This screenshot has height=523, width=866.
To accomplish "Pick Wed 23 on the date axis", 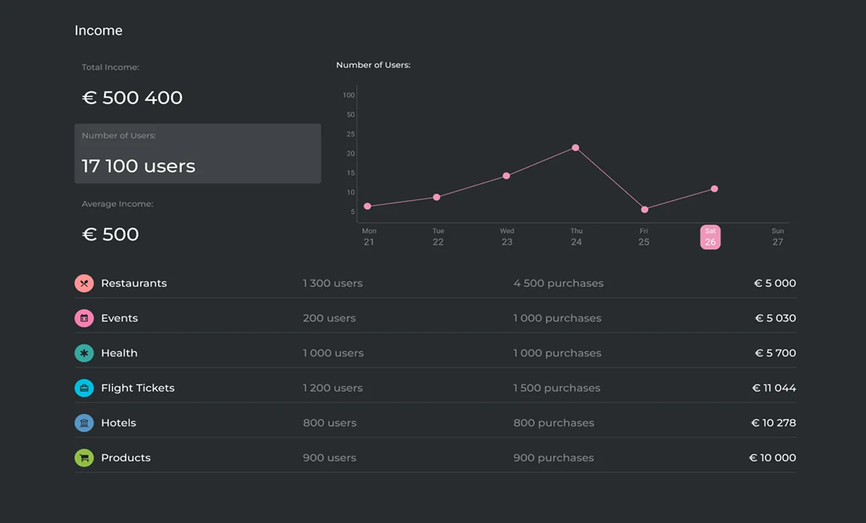I will click(506, 237).
